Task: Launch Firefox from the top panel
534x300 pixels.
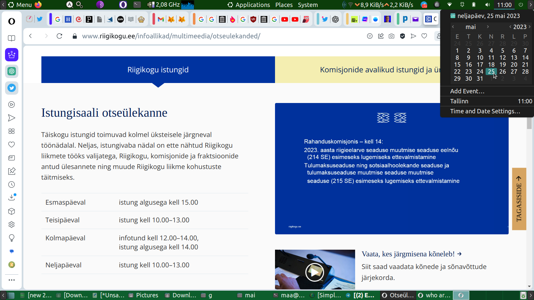Action: 38,5
